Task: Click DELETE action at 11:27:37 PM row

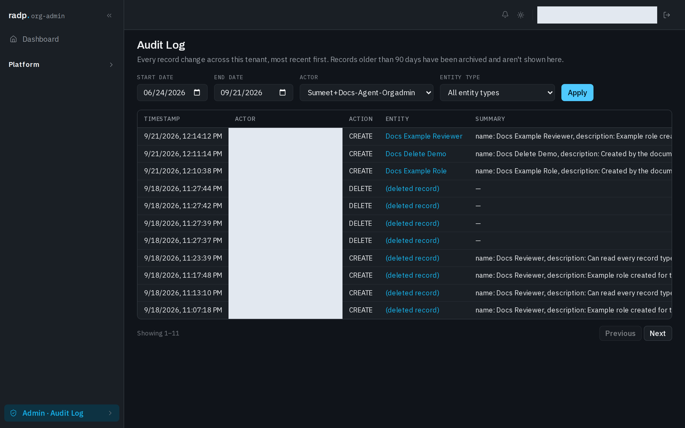Action: 360,240
